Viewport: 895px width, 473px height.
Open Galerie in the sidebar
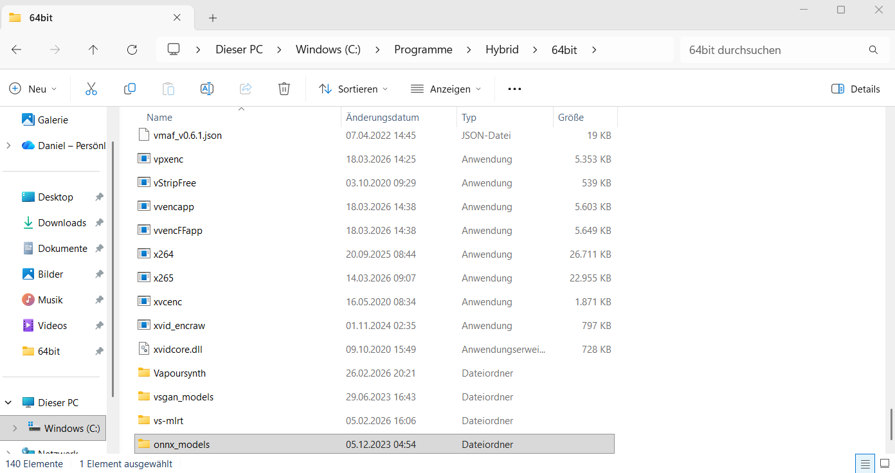[x=53, y=120]
